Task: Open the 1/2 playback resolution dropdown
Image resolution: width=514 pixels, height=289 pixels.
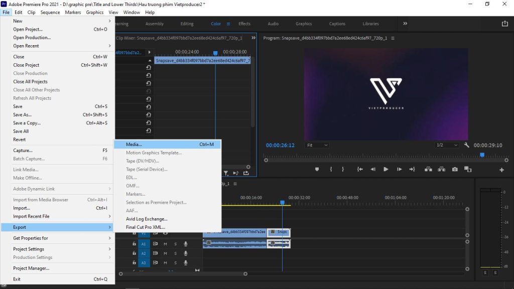Action: [445, 144]
